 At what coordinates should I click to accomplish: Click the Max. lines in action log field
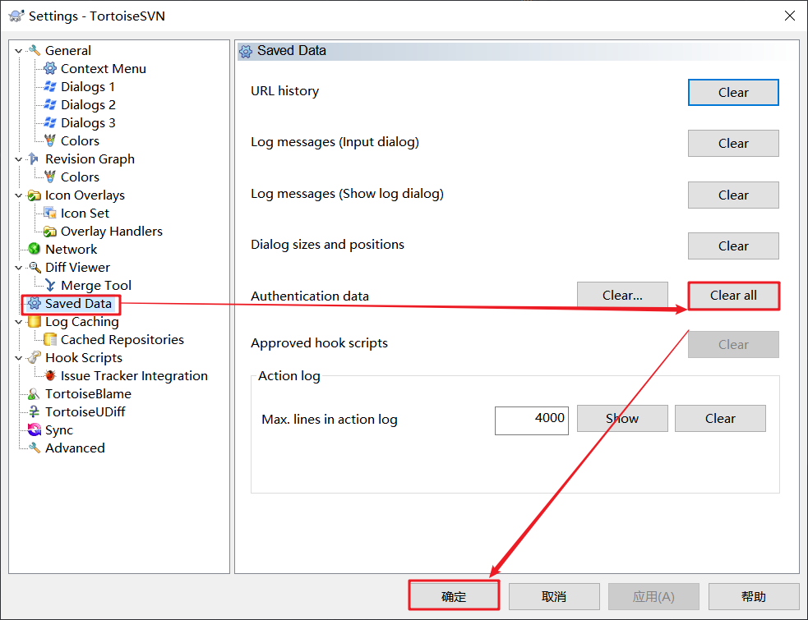pos(531,420)
